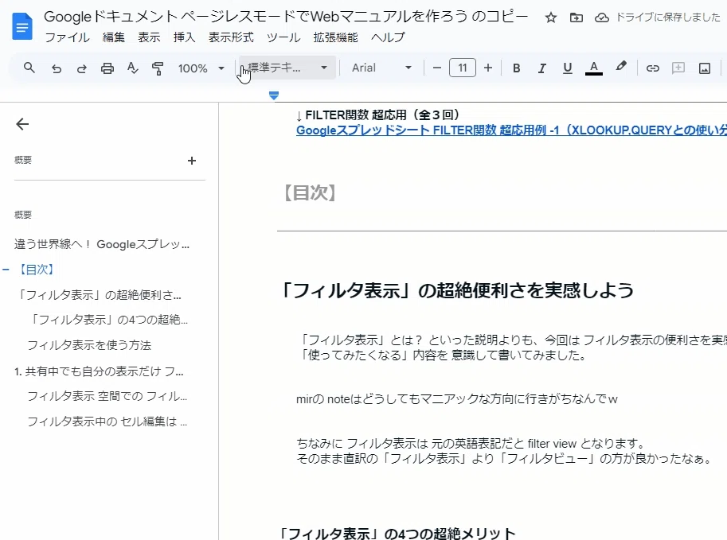
Task: Go to outline item フィルタ表示 空間での フィル
Action: point(107,396)
